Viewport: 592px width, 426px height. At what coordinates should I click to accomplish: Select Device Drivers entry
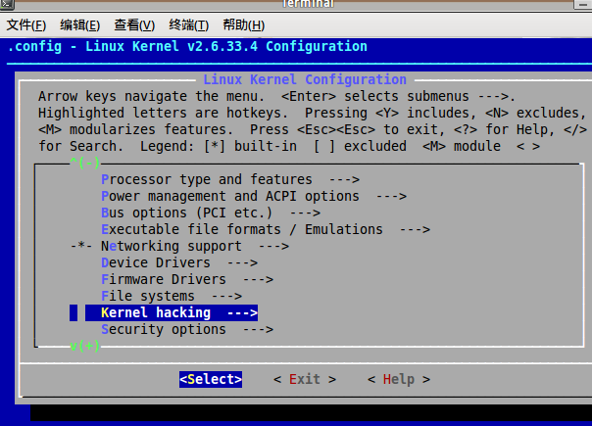[179, 262]
